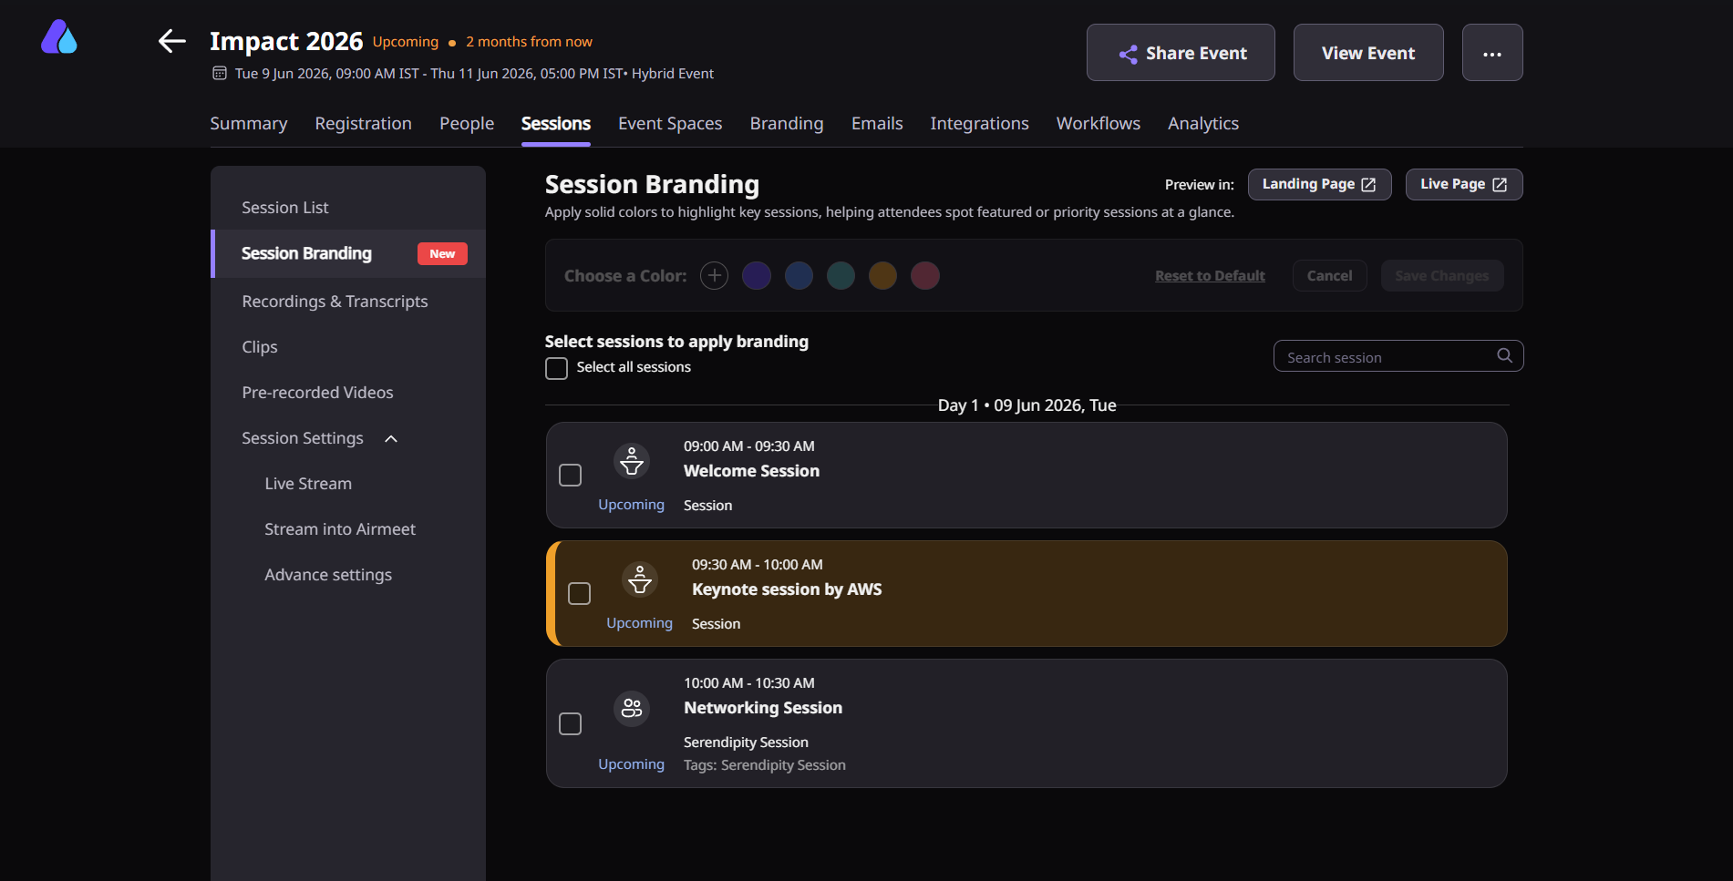Screen dimensions: 1733x881
Task: Click the Welcome Session stage icon
Action: point(631,462)
